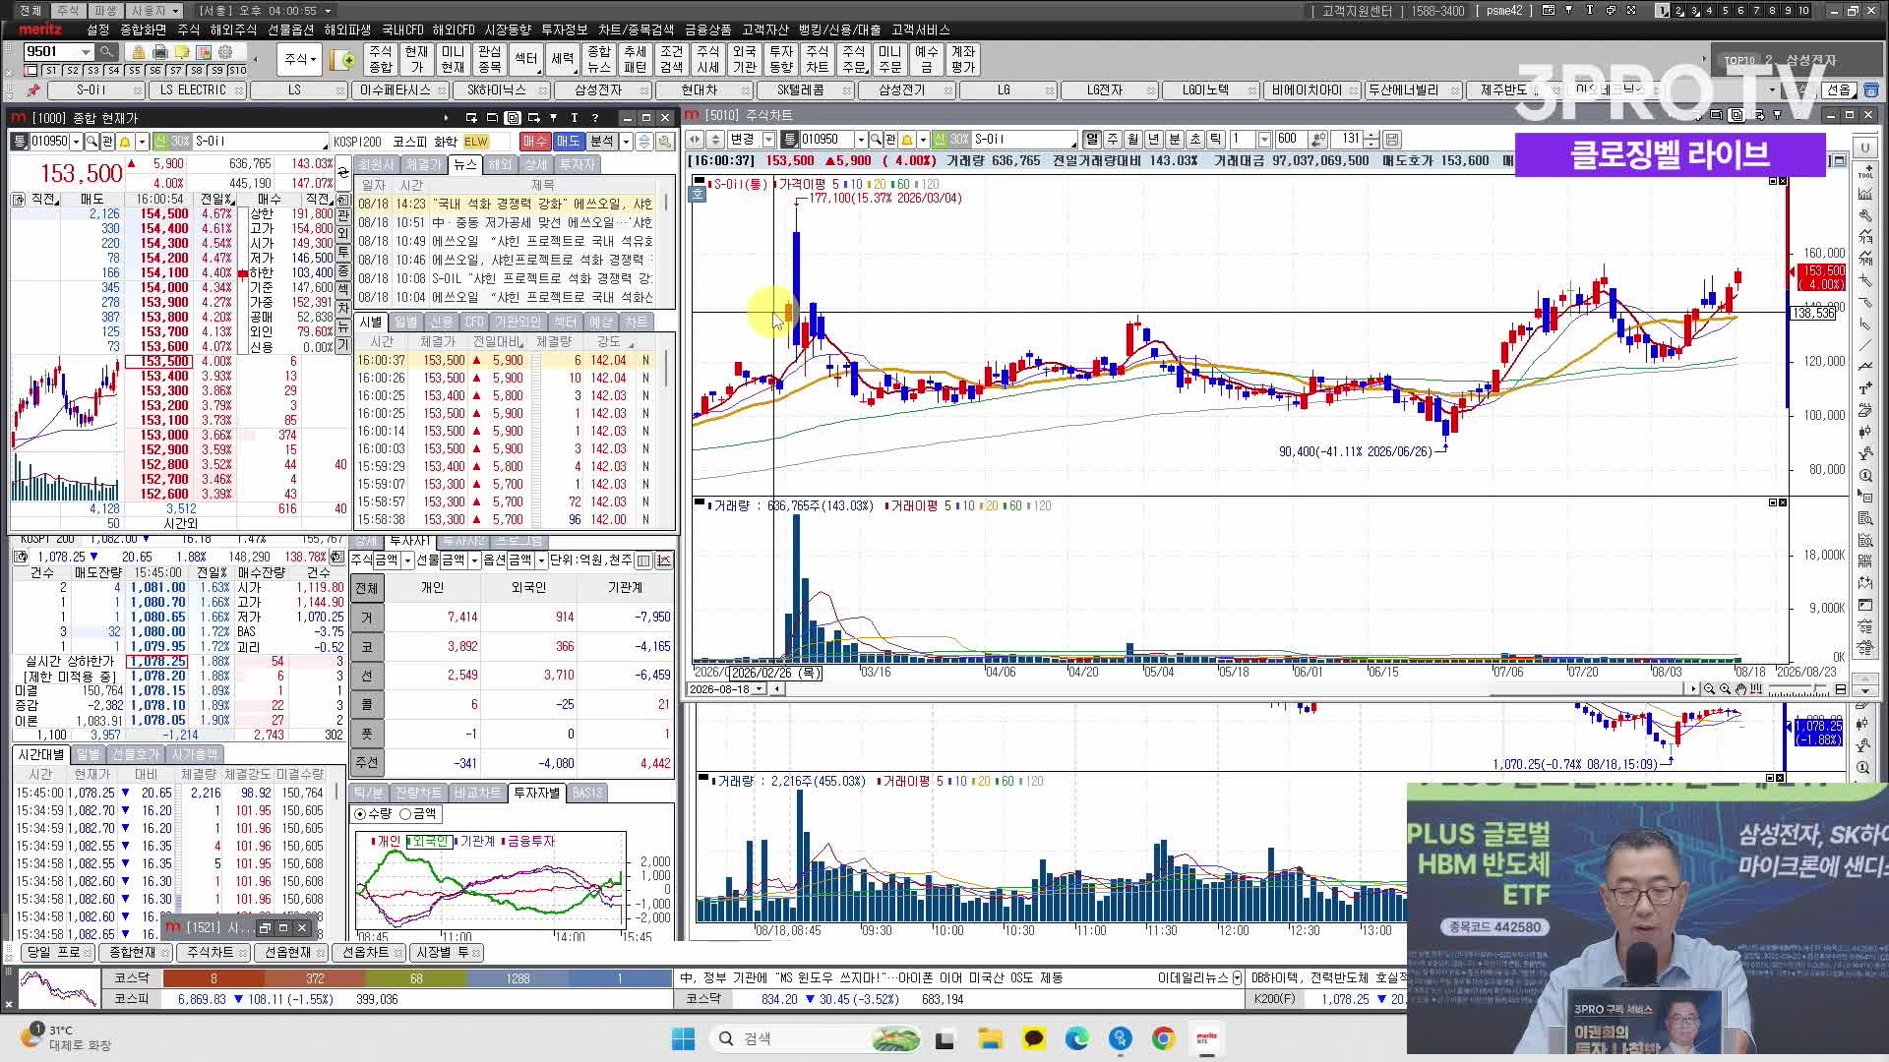The width and height of the screenshot is (1889, 1062).
Task: Open the 변경 dropdown in the chart toolbar
Action: coord(769,140)
